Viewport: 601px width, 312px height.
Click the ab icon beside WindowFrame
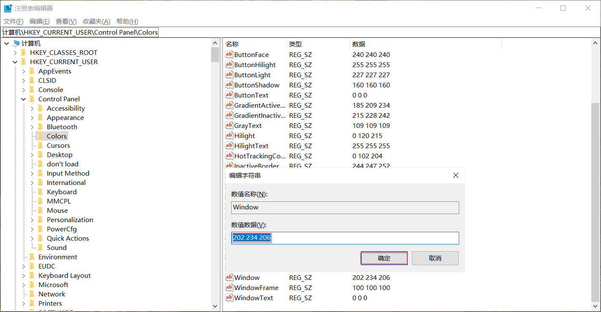click(x=229, y=288)
